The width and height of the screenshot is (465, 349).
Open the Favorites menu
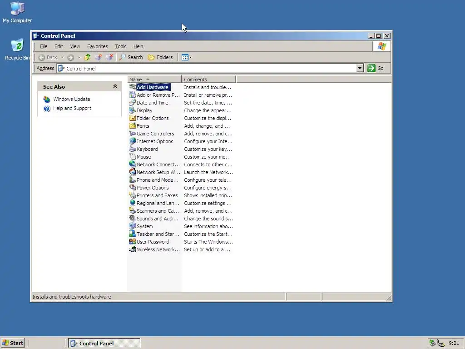click(x=97, y=46)
